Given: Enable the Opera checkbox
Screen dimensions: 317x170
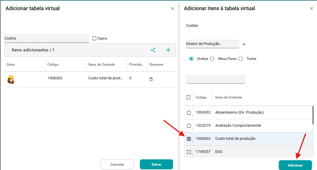Looking at the screenshot, I should point(94,38).
